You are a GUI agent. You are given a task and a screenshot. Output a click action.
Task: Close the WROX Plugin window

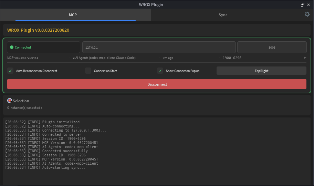309,5
